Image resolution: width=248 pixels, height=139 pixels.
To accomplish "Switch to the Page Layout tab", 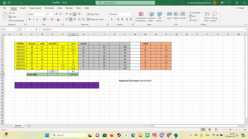I will pos(35,8).
